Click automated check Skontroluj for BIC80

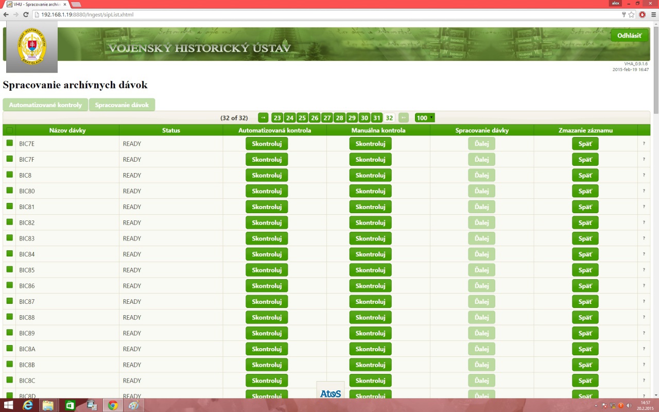(267, 191)
